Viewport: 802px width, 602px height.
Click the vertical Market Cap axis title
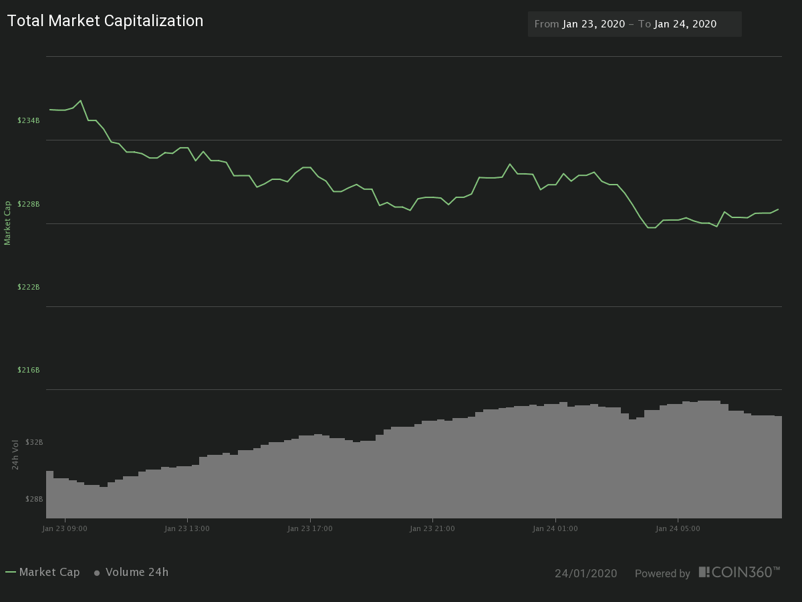(x=8, y=223)
